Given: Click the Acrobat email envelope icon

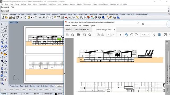Looking at the screenshot, I should 84,35.
